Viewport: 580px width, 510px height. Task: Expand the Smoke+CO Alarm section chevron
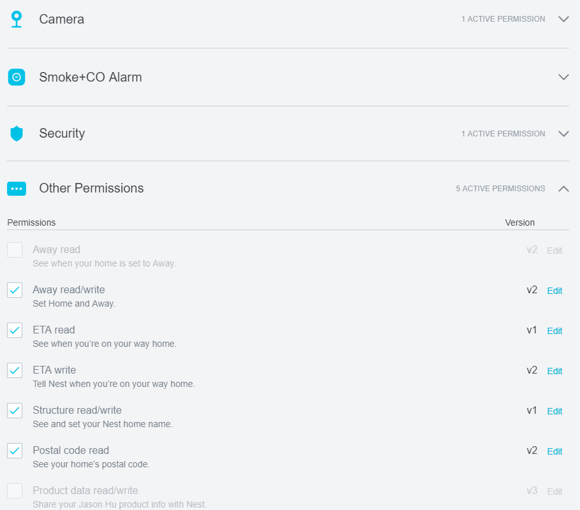563,77
